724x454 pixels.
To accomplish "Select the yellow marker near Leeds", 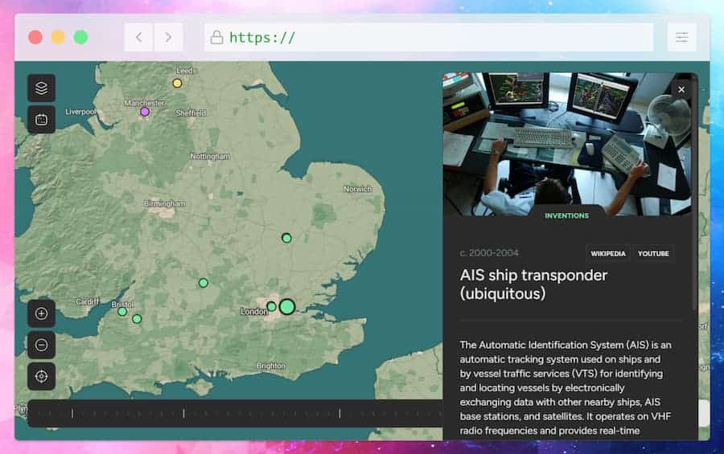I will coord(177,83).
